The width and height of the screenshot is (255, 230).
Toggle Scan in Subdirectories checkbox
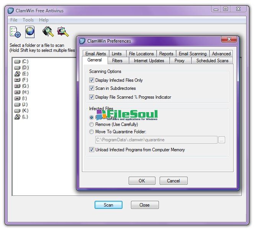click(x=92, y=88)
